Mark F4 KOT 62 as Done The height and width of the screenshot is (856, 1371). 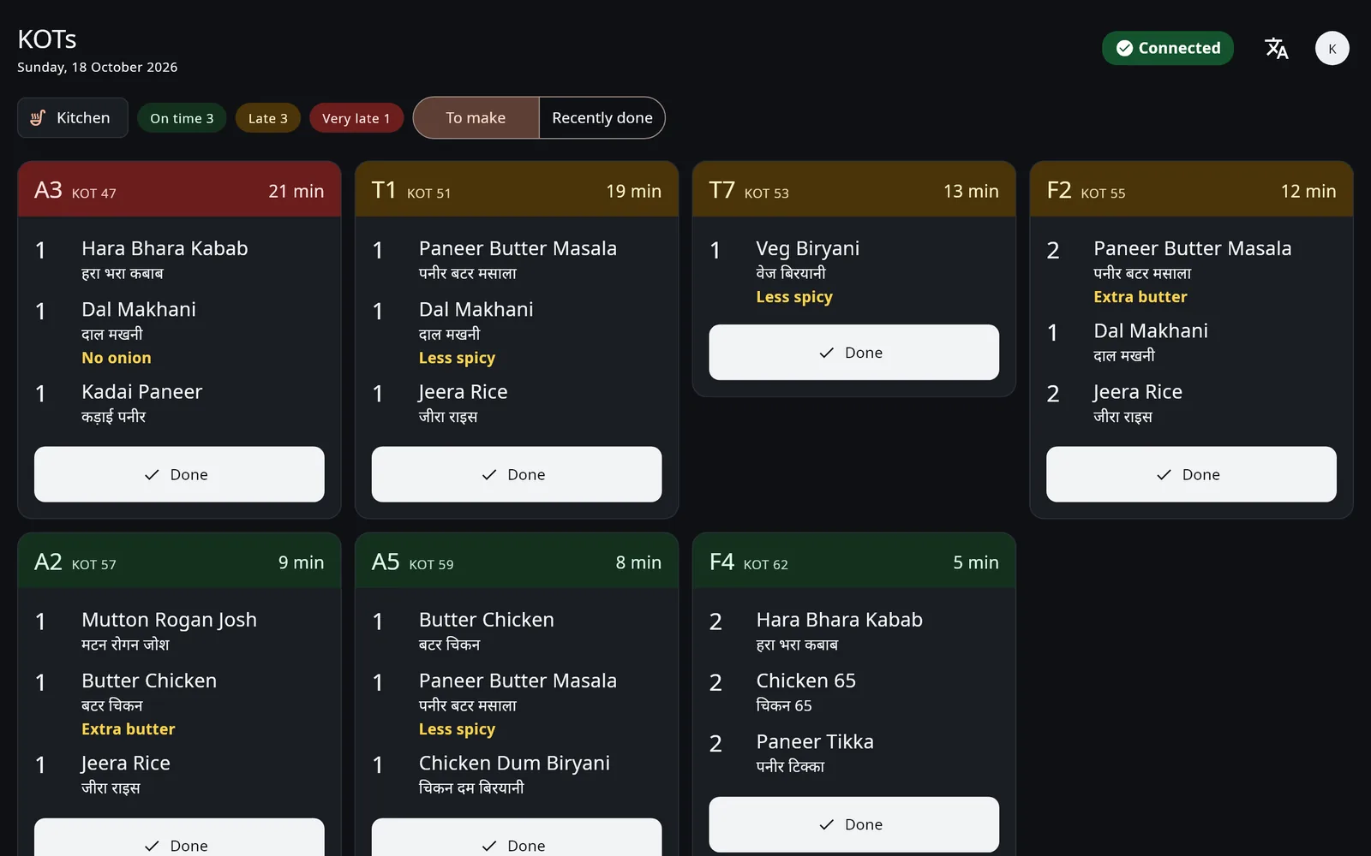click(853, 824)
